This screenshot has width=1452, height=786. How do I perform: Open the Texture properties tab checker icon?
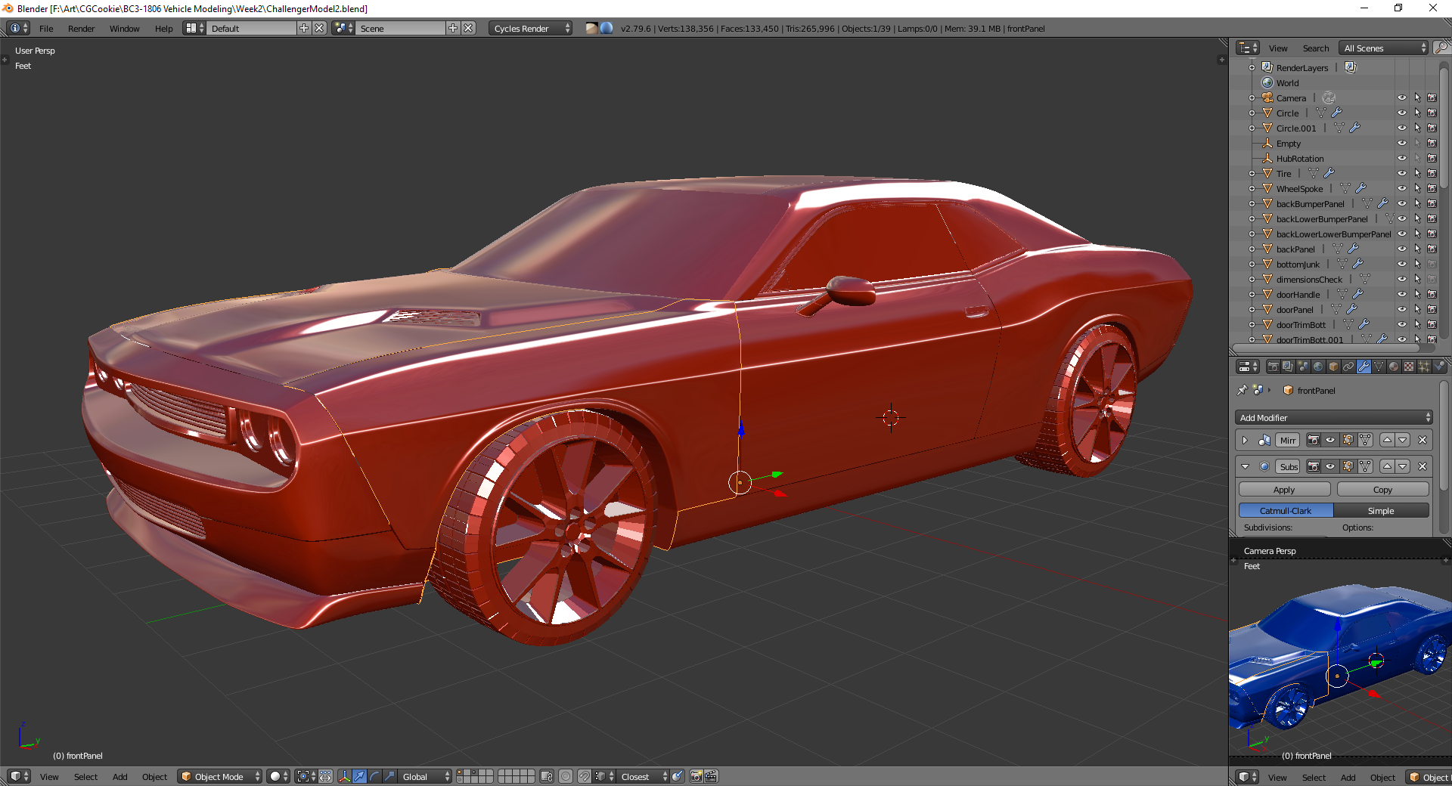1409,367
